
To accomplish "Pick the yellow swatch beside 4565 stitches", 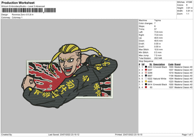I will 146,81.
